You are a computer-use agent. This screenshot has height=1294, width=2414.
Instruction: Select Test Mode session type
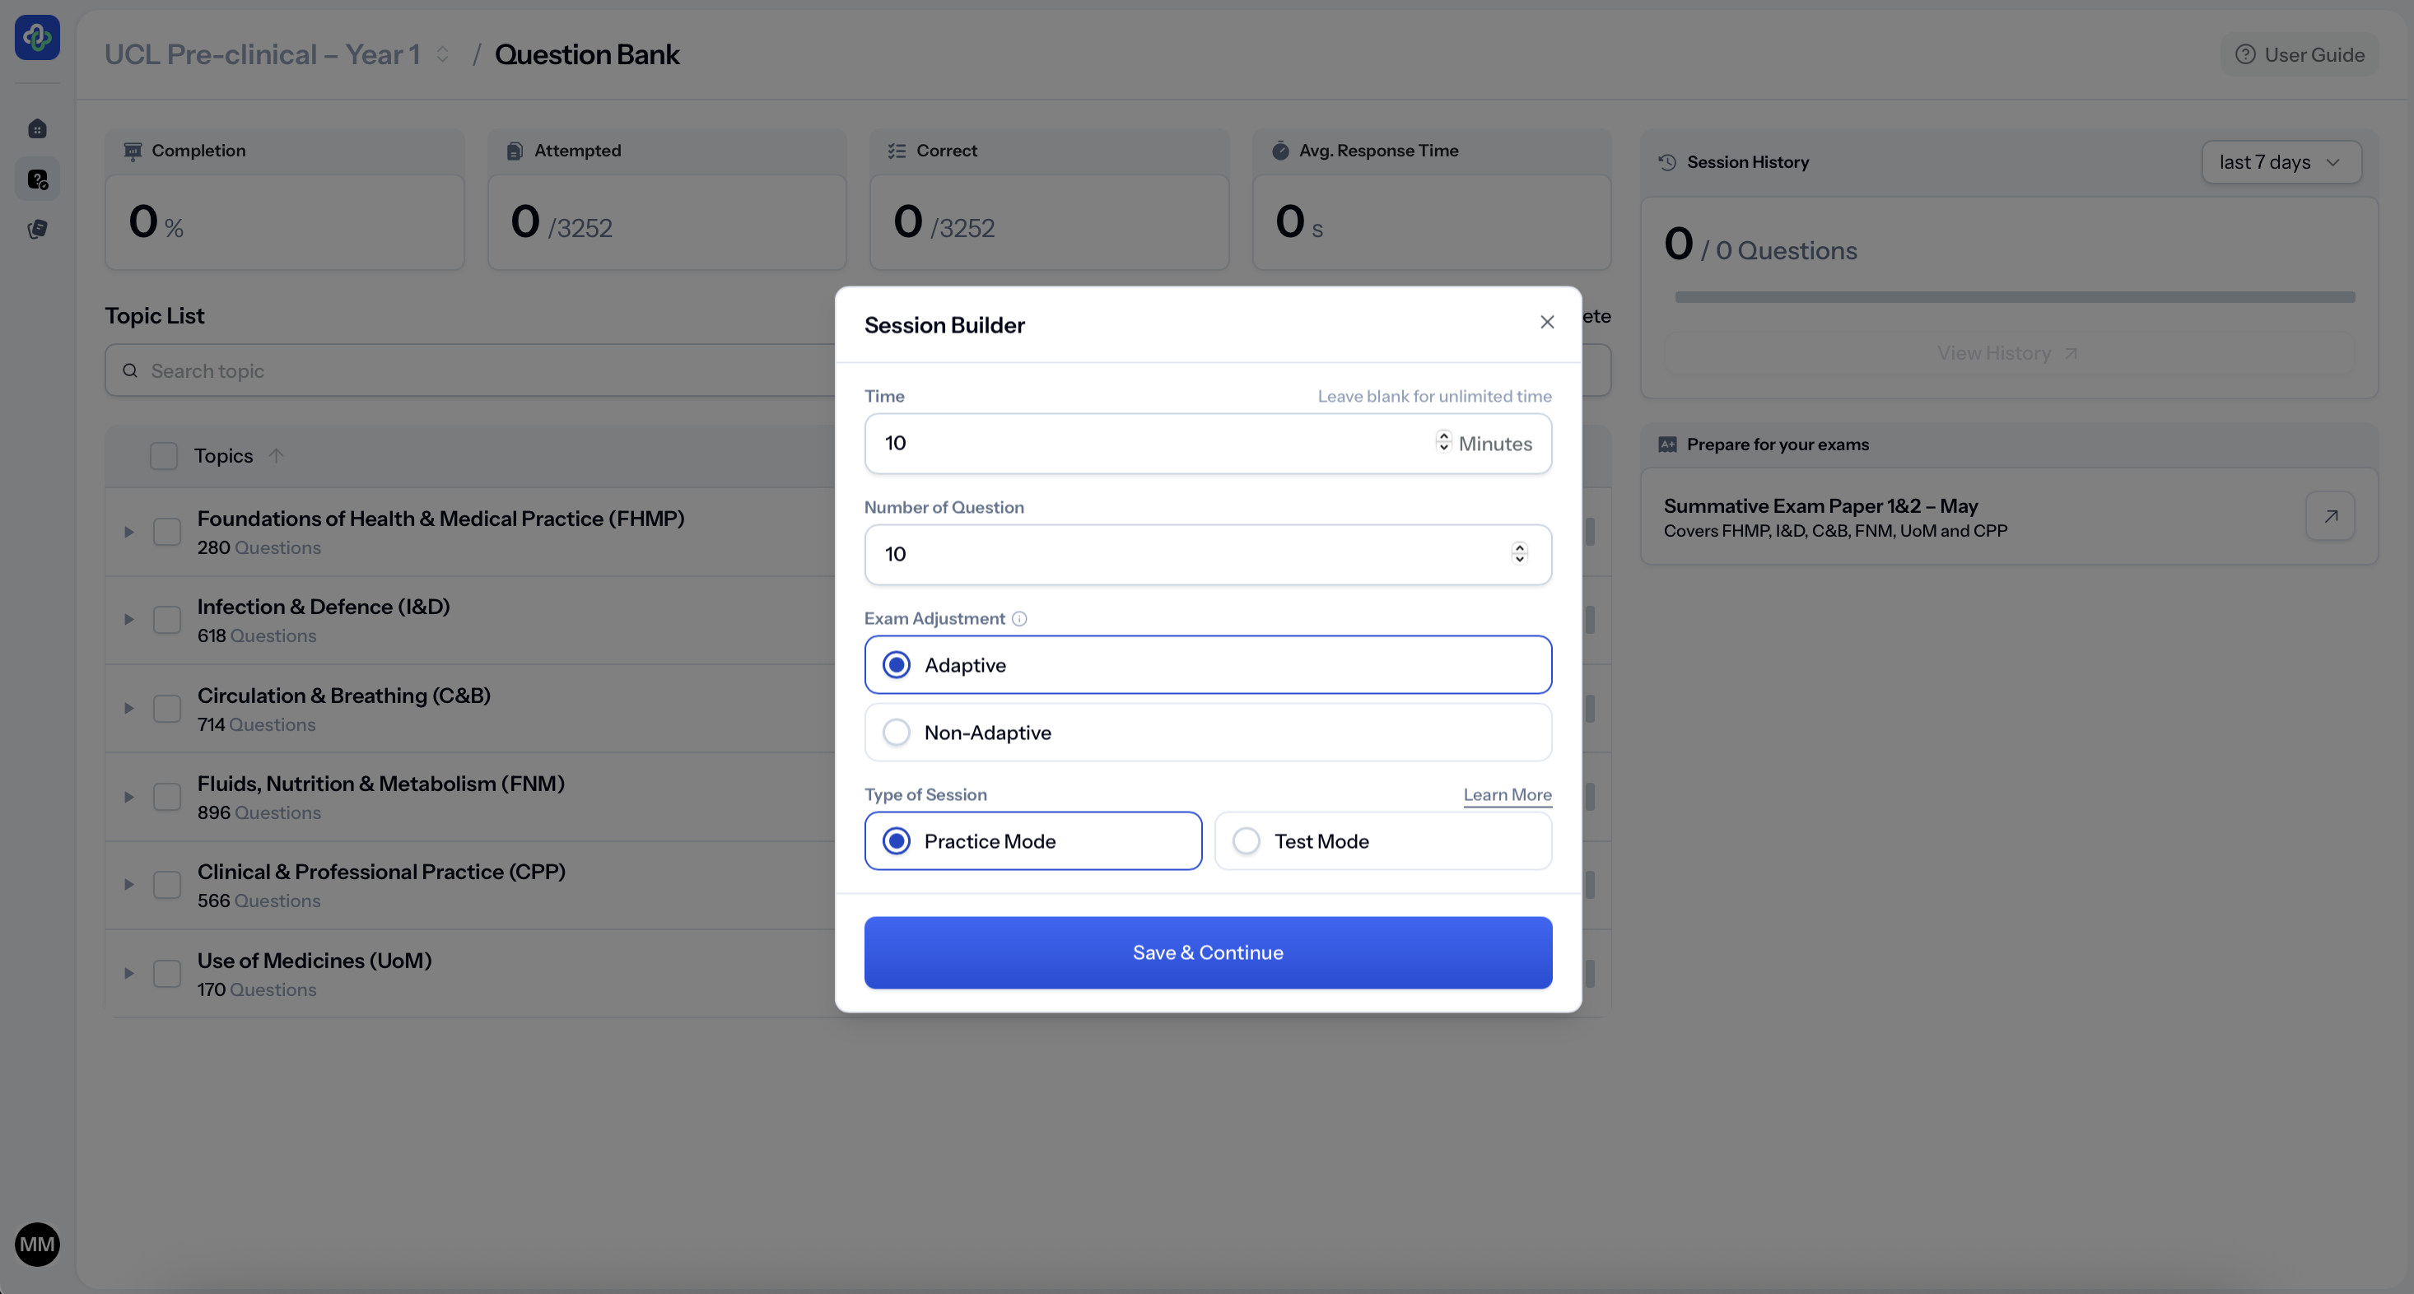click(x=1247, y=840)
